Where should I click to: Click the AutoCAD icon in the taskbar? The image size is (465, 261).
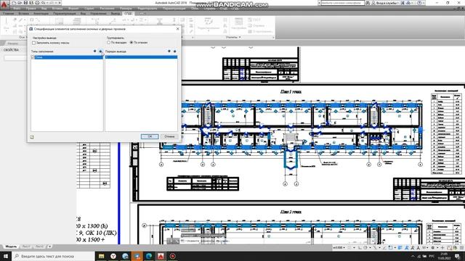(161, 256)
